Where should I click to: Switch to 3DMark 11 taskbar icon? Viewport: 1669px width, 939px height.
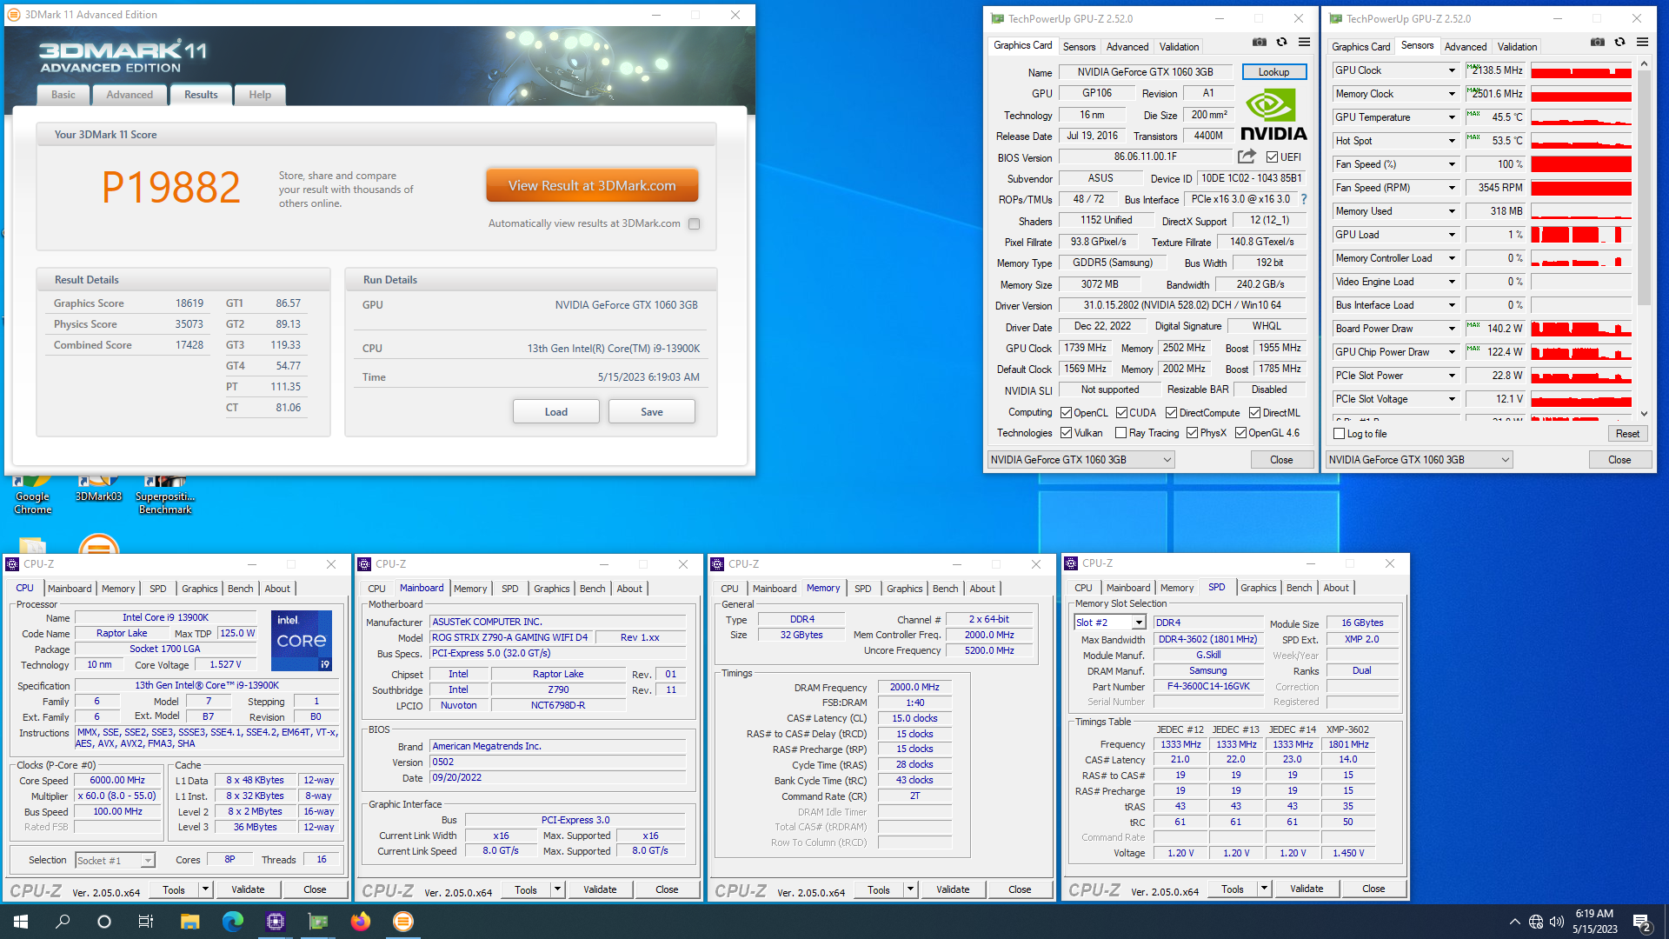[x=402, y=922]
